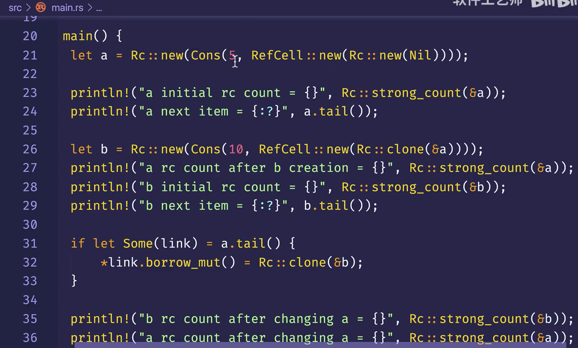Expand the breadcrumb ellipsis symbol list
This screenshot has height=348, width=578.
99,8
